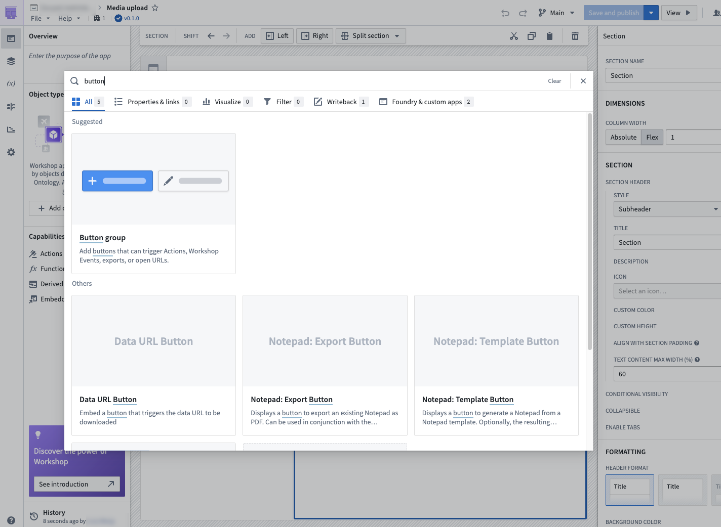The image size is (721, 527).
Task: Click the cut scissors icon in section toolbar
Action: tap(513, 36)
